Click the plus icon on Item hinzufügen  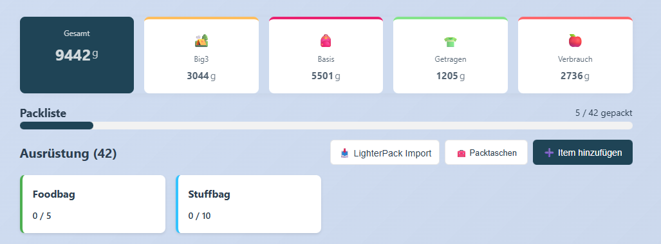pos(549,153)
